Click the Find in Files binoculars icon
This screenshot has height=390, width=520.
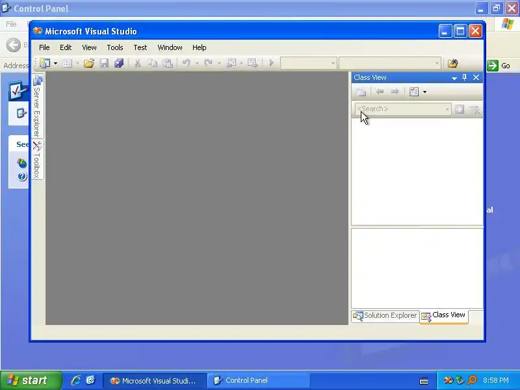point(452,63)
